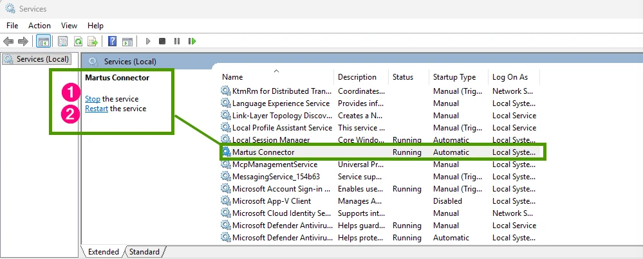
Task: Click the Export List toolbar icon
Action: (93, 41)
